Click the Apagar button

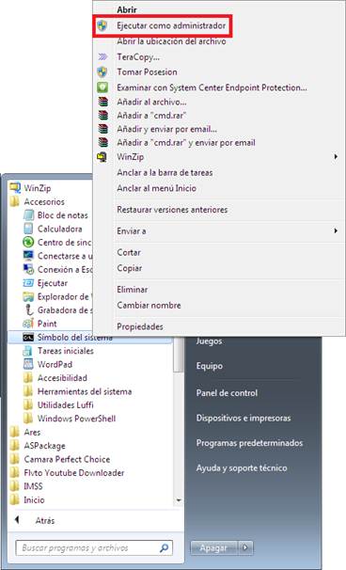pyautogui.click(x=214, y=547)
